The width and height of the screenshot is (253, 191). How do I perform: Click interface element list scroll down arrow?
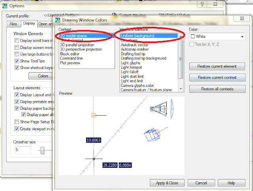point(181,89)
